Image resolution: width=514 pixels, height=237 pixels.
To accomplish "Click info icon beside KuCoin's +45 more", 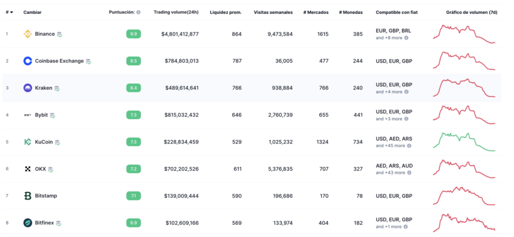I will [x=409, y=146].
